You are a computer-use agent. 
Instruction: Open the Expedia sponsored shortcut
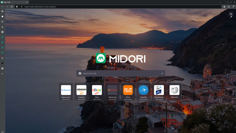(143, 92)
